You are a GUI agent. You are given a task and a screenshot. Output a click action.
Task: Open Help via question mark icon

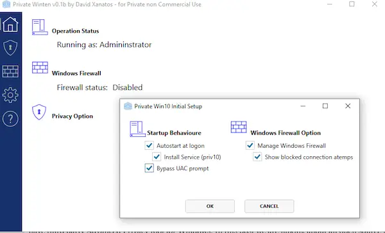10,119
